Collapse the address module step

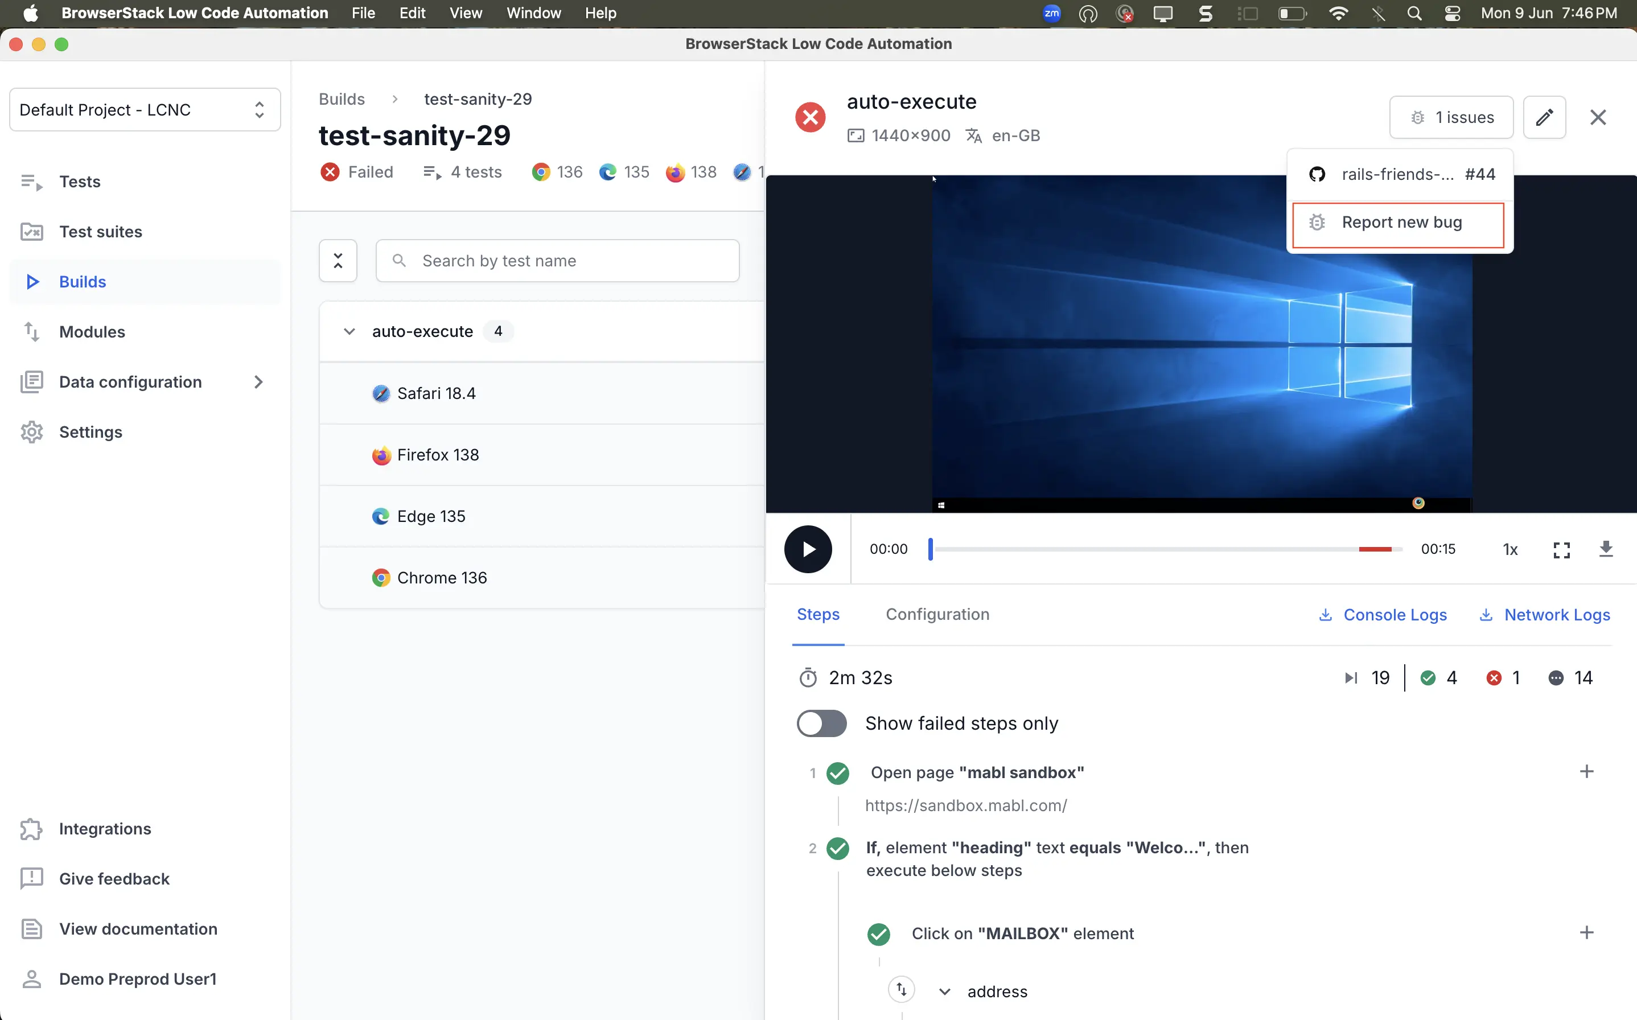[945, 991]
